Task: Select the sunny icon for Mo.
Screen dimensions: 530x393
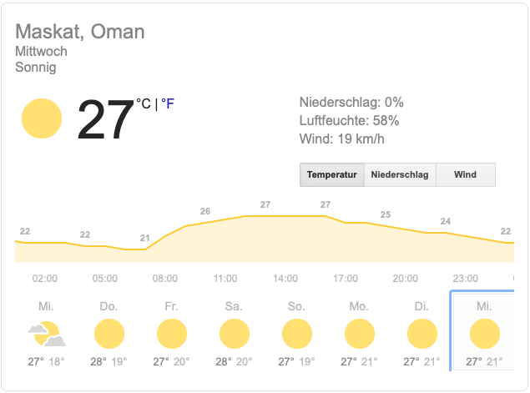Action: coord(360,334)
